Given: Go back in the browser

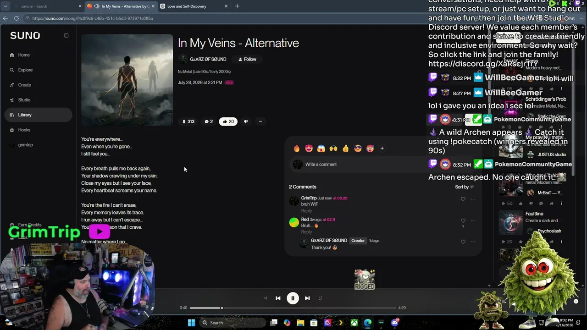Looking at the screenshot, I should click(6, 18).
